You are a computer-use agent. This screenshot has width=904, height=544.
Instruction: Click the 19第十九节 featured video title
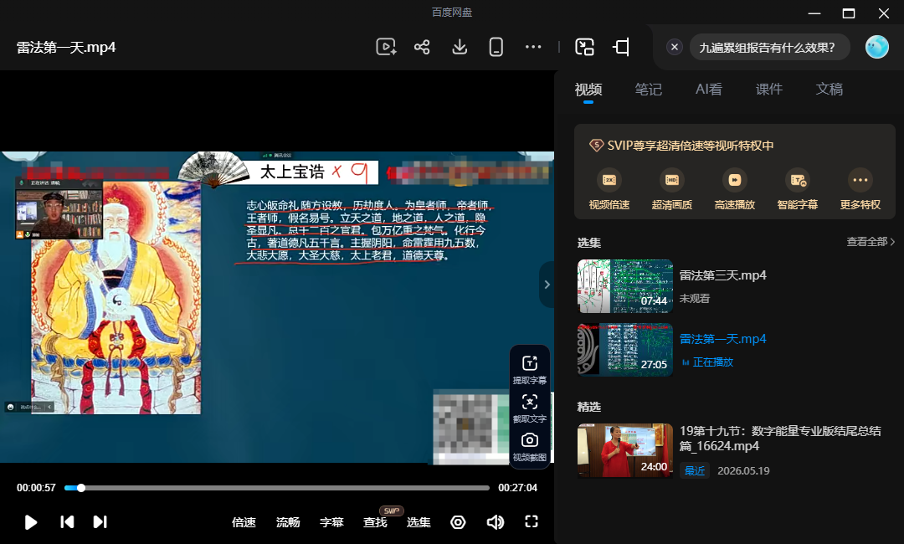(x=780, y=438)
